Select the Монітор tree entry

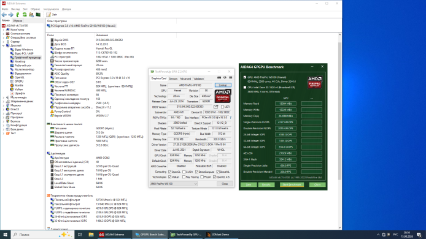point(20,61)
